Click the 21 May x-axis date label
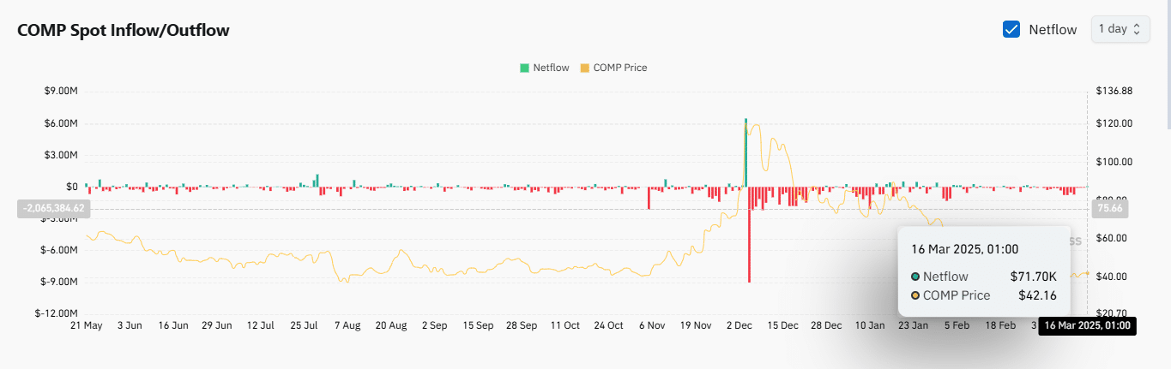Screen dimensions: 1171x369 coord(86,326)
